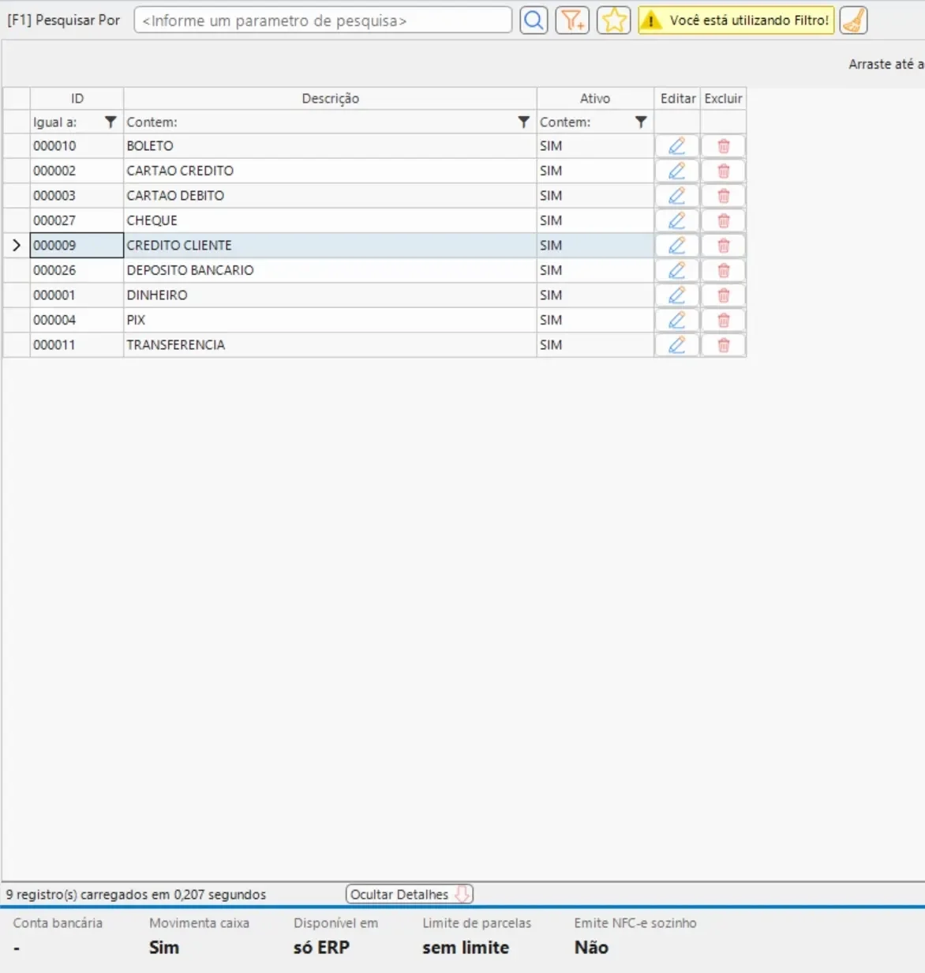Delete the PIX record
The height and width of the screenshot is (973, 925).
[724, 320]
